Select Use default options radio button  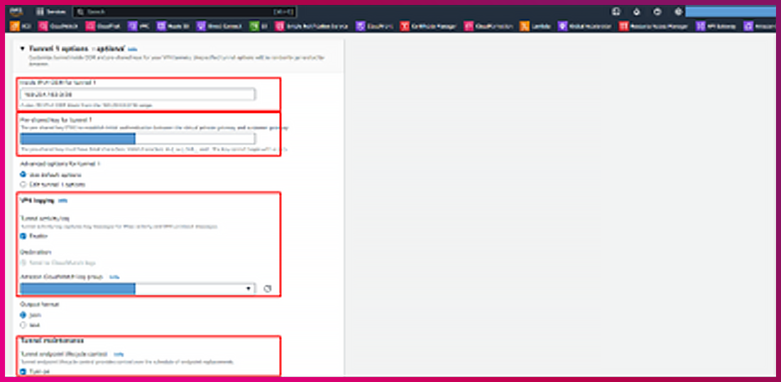[23, 174]
